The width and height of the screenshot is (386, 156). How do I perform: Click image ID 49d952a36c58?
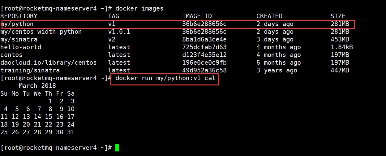pos(204,70)
